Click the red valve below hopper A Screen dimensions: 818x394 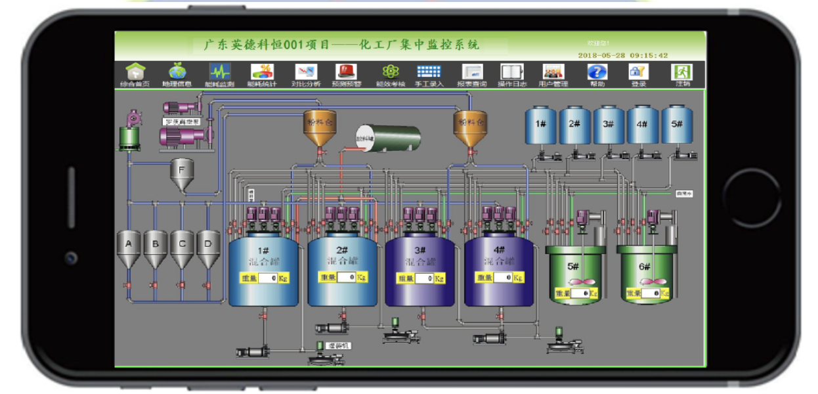[129, 285]
